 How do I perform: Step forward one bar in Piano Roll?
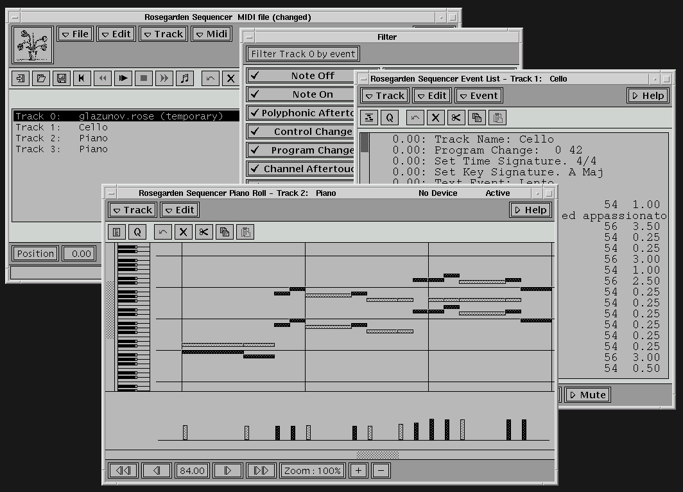227,471
